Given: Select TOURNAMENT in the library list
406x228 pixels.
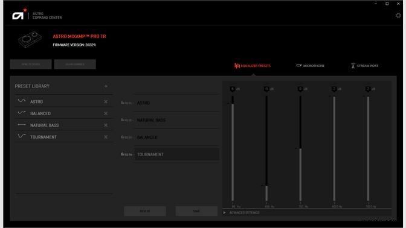Looking at the screenshot, I should [63, 137].
